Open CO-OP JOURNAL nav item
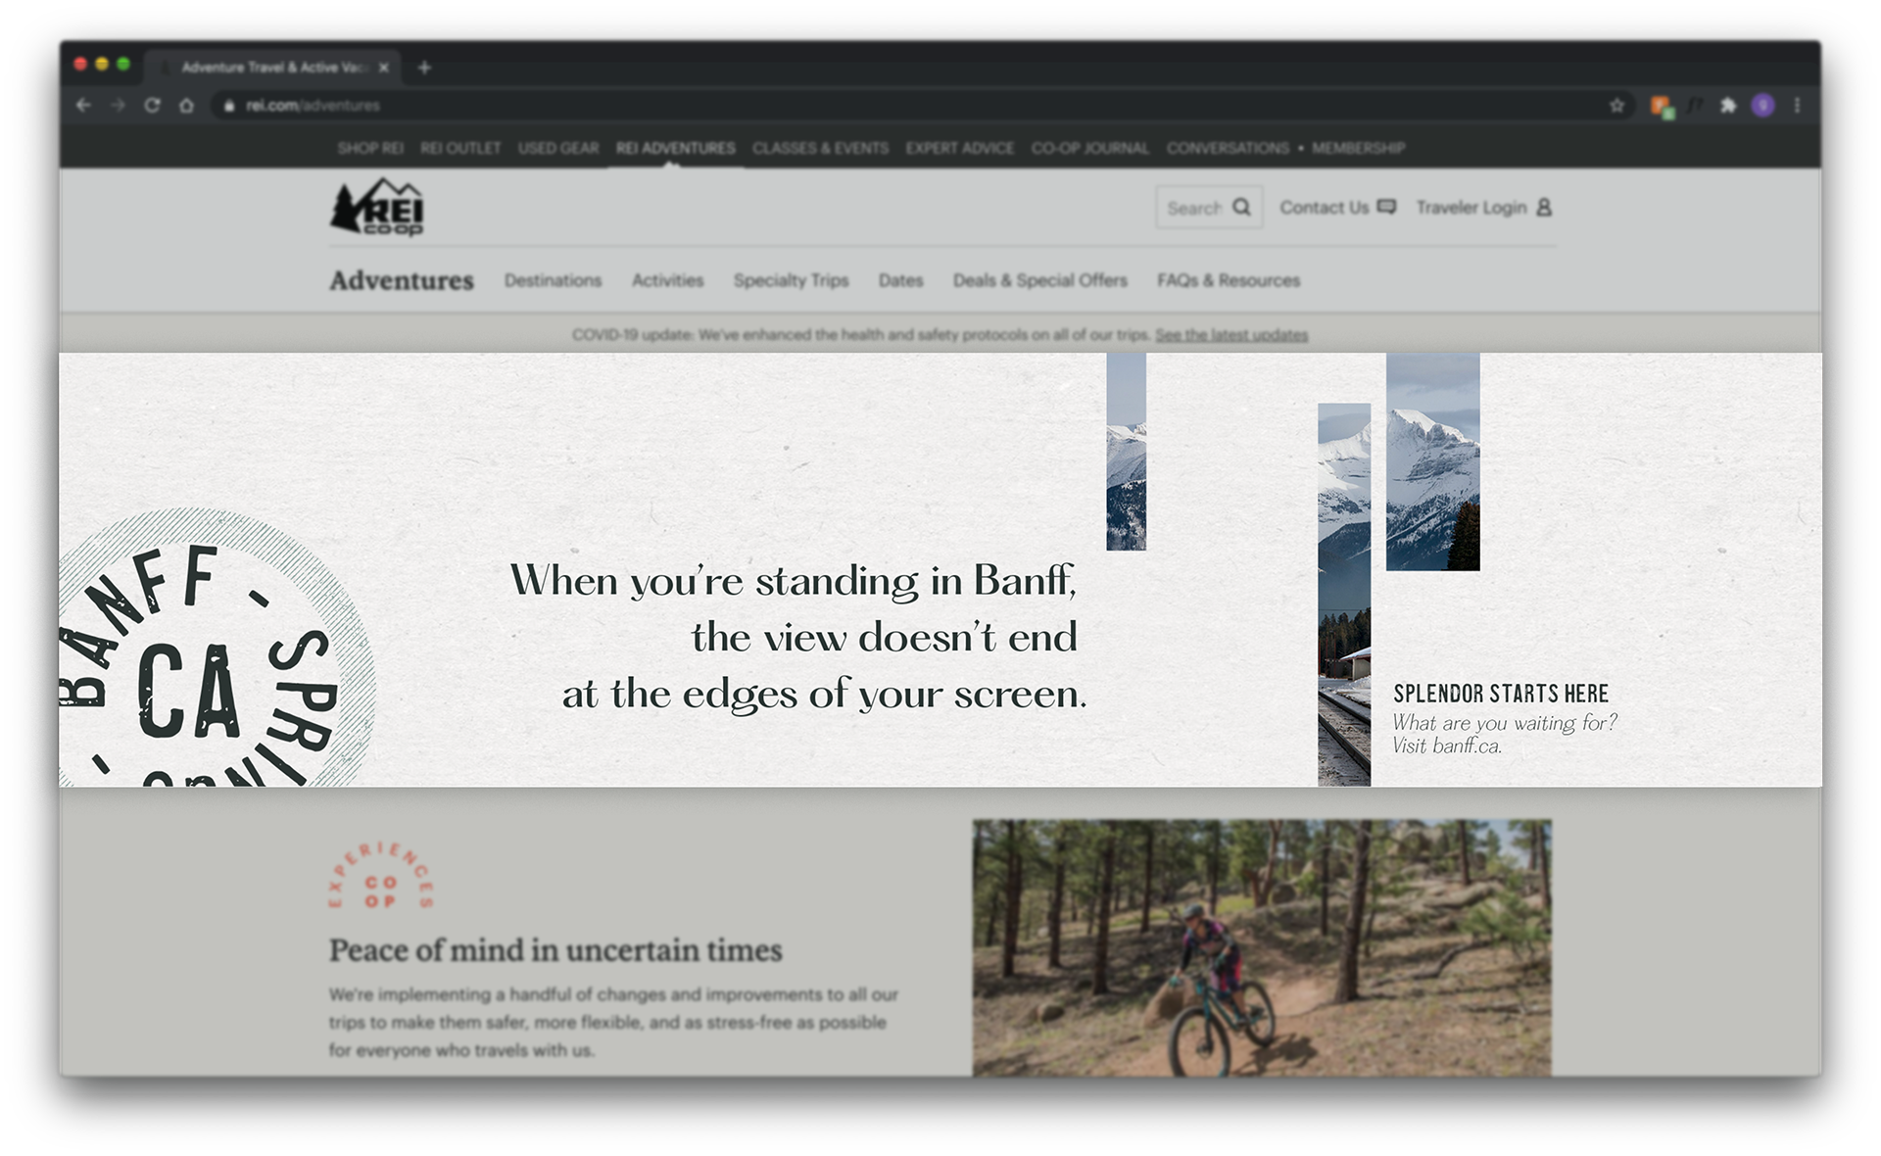Screen dimensions: 1881x1156 pos(1089,148)
